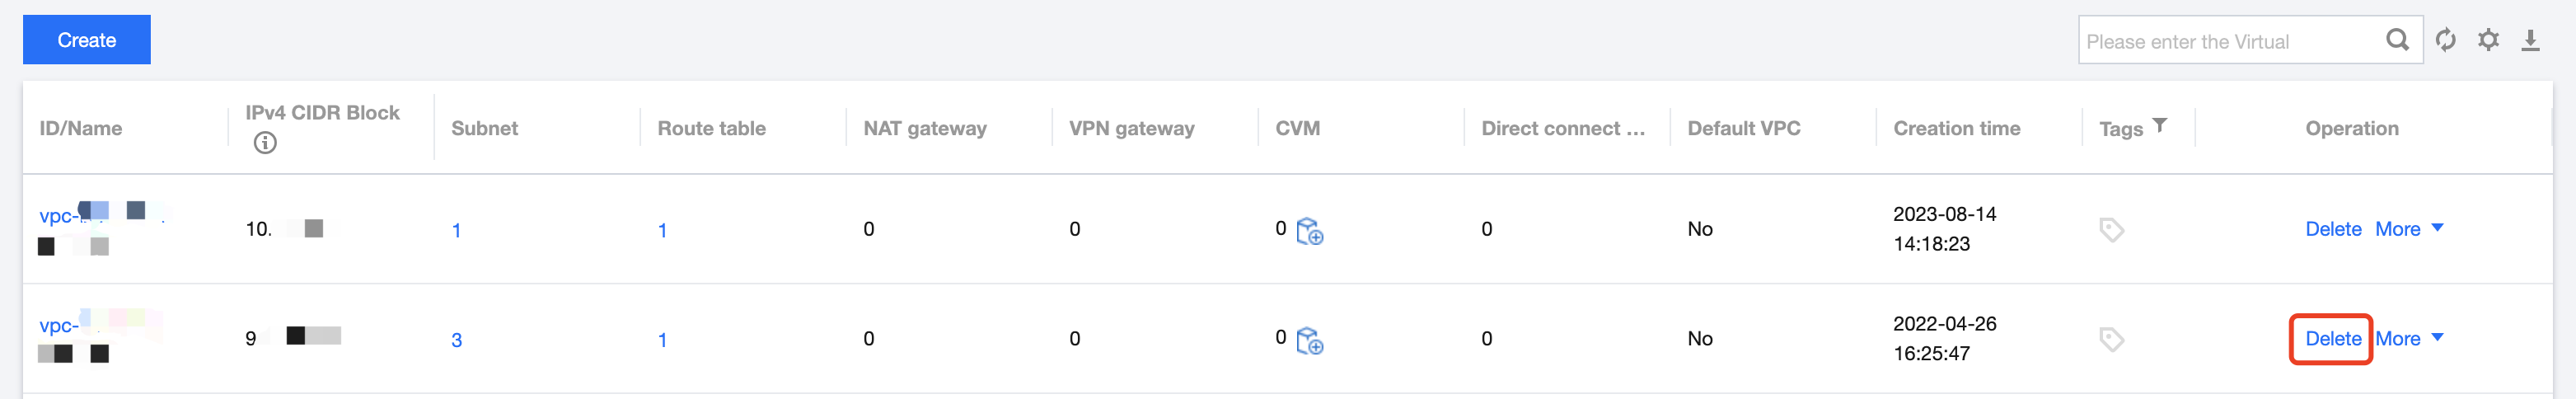Open first row route table link

tap(662, 231)
